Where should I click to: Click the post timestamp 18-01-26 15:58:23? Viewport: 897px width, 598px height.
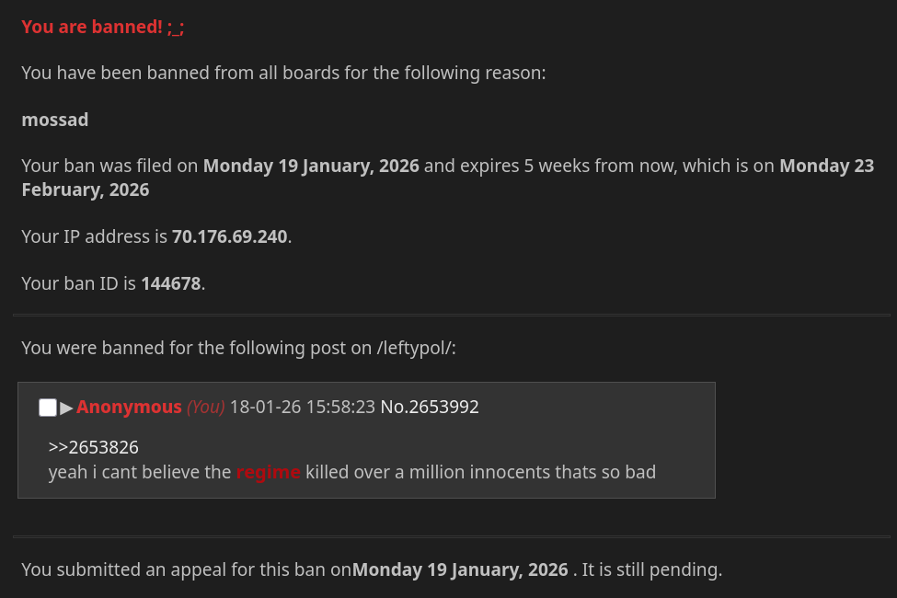coord(302,407)
